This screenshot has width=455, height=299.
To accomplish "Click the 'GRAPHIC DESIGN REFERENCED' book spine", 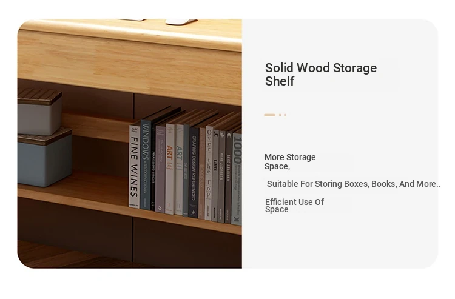I will tap(194, 173).
